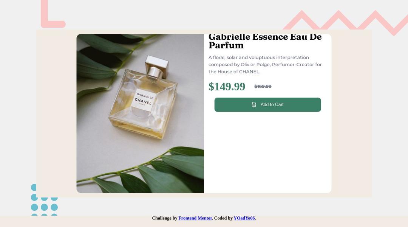Image resolution: width=408 pixels, height=227 pixels.
Task: Click the $149.99 sale price
Action: (x=227, y=87)
